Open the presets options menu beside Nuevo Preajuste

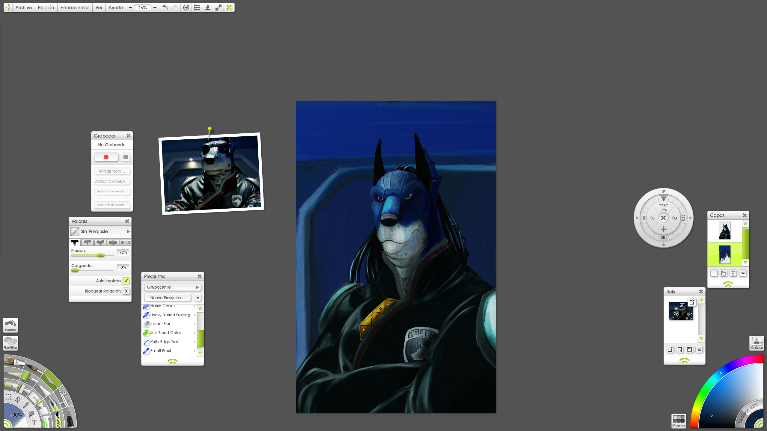click(x=198, y=298)
